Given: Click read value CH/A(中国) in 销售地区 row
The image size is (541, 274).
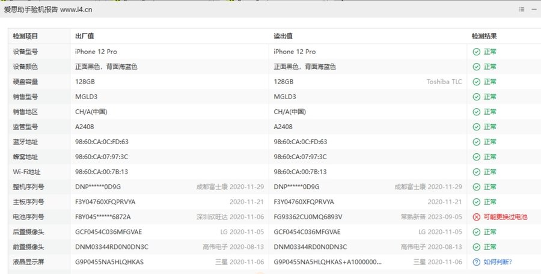Looking at the screenshot, I should click(290, 112).
